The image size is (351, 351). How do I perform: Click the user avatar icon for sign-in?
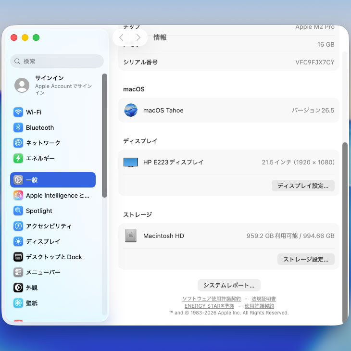coord(22,85)
